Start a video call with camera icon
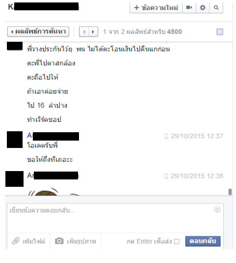The width and height of the screenshot is (236, 263). [189, 7]
